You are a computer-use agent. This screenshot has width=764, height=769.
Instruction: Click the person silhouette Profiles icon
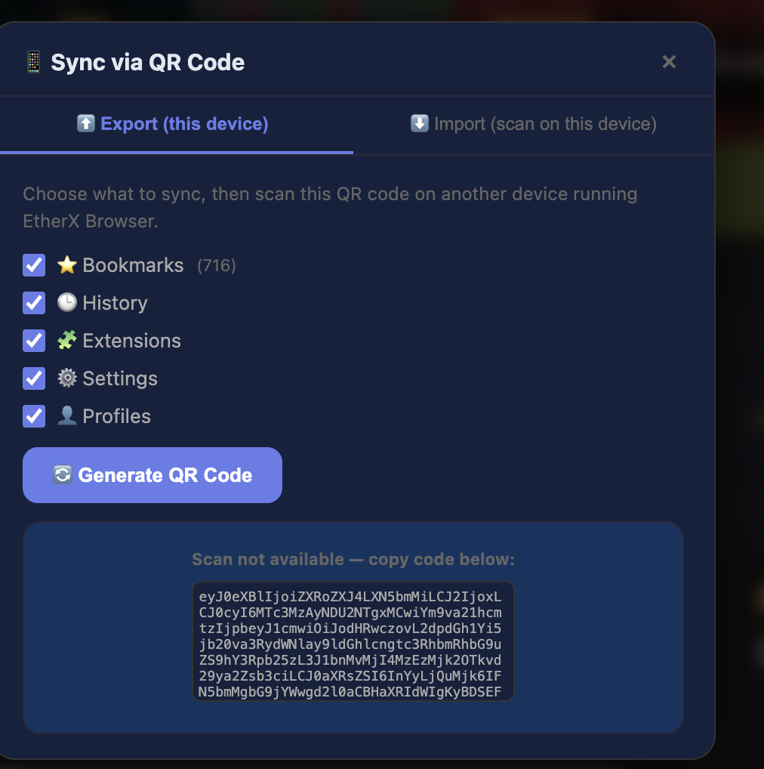click(67, 416)
